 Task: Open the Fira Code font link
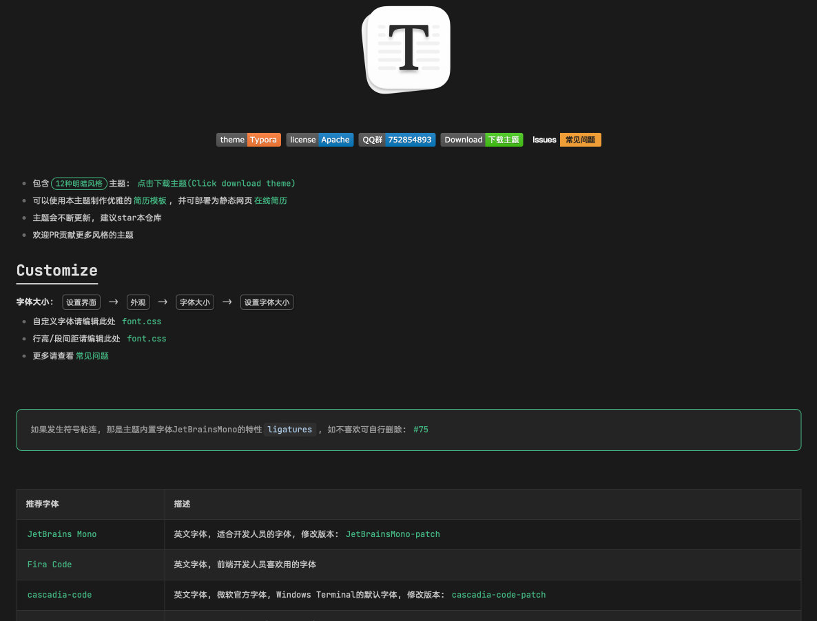[x=49, y=564]
